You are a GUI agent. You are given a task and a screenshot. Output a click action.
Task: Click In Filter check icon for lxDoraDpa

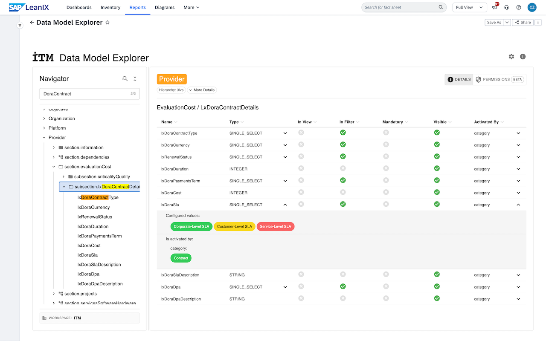click(343, 286)
